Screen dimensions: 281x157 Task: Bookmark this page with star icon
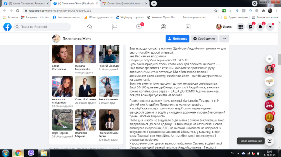pyautogui.click(x=216, y=11)
